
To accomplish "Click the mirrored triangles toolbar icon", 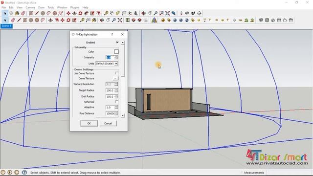I will (154, 20).
